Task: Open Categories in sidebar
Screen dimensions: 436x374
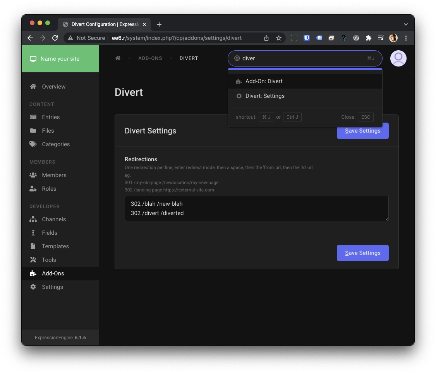Action: [60, 144]
